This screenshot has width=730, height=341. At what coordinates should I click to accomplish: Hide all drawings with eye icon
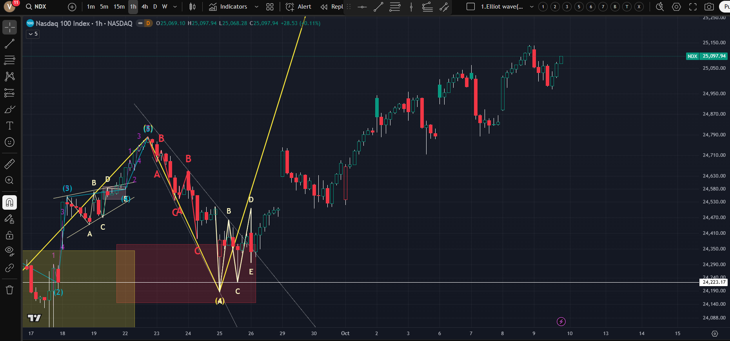click(x=9, y=251)
